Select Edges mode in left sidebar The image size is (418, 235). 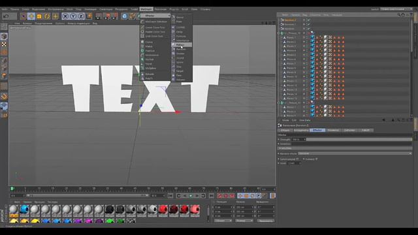(x=4, y=68)
